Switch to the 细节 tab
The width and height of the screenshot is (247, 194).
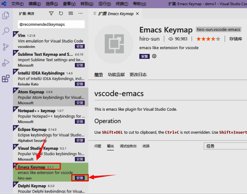(x=99, y=74)
